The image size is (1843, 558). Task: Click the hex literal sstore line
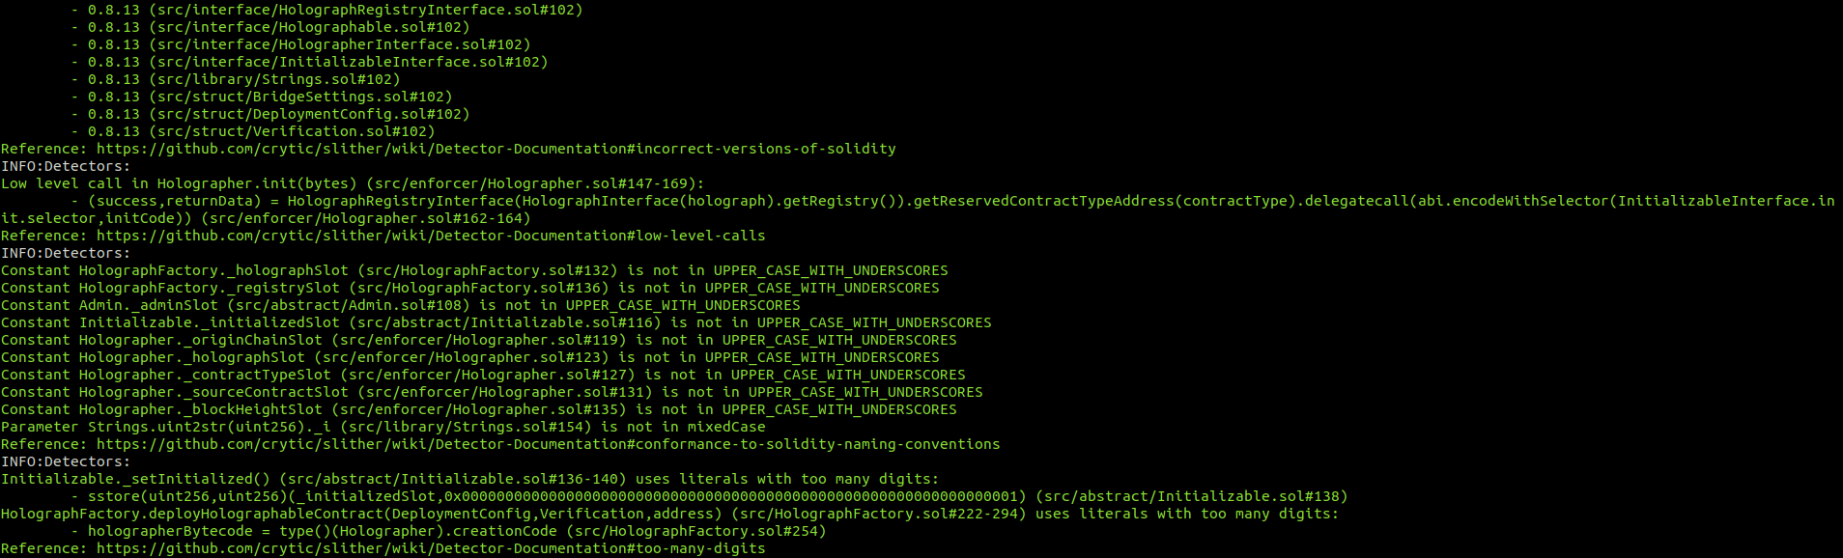709,496
